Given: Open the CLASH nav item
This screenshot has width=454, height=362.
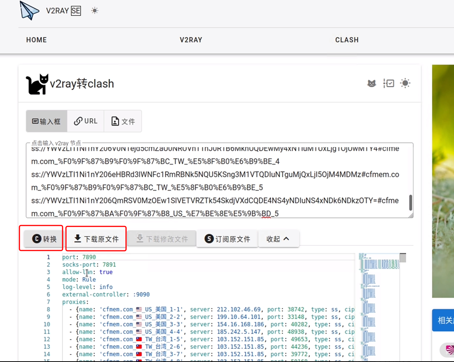Looking at the screenshot, I should click(x=347, y=40).
